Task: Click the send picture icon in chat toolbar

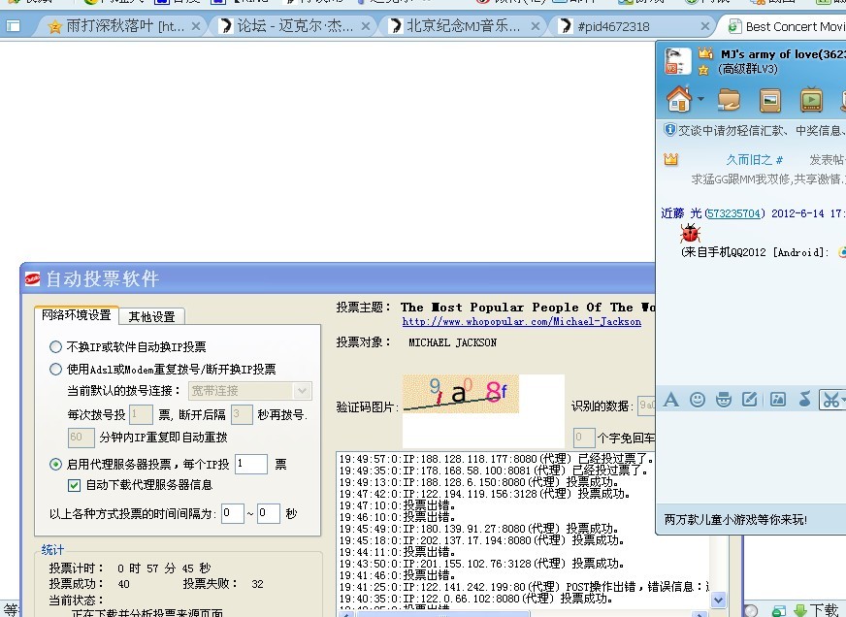Action: pos(777,399)
